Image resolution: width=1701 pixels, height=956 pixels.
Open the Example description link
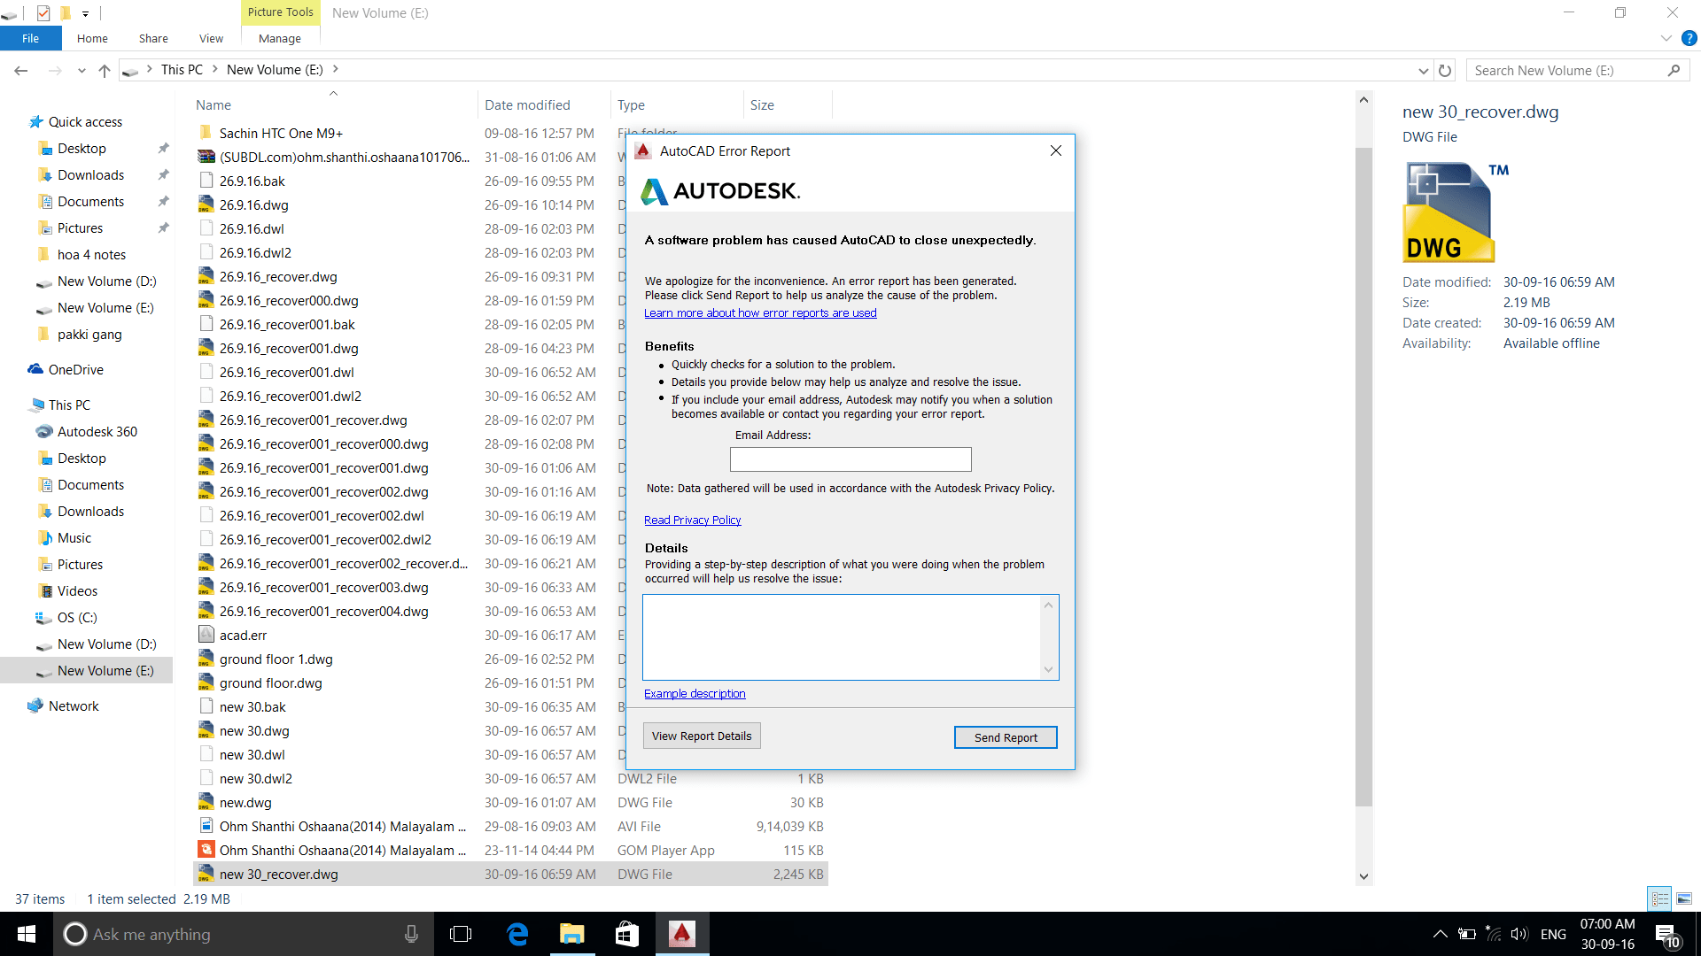pyautogui.click(x=695, y=693)
